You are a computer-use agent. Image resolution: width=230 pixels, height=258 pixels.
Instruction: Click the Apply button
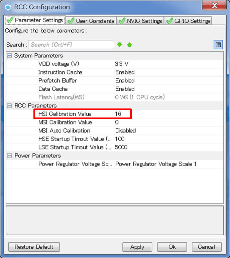pyautogui.click(x=137, y=247)
